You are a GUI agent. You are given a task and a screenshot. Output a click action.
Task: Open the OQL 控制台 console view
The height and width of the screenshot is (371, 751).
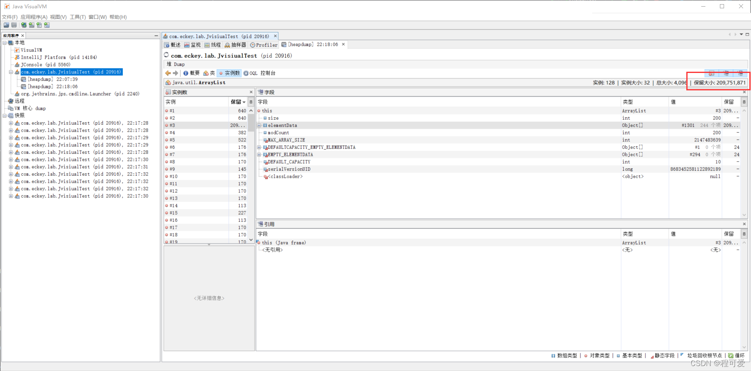tap(260, 73)
